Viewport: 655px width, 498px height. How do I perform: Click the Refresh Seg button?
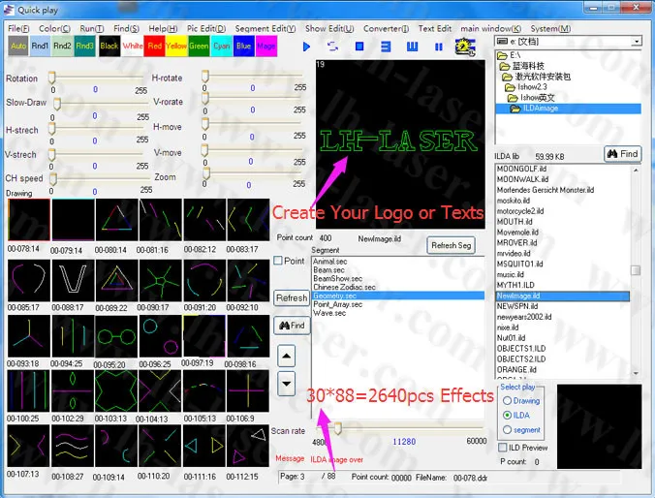[452, 246]
